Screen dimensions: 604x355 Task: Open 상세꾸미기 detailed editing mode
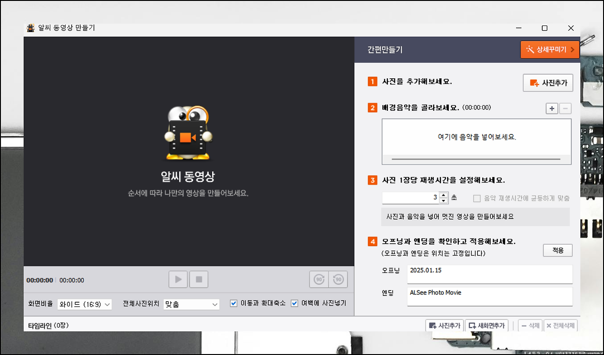tap(550, 50)
